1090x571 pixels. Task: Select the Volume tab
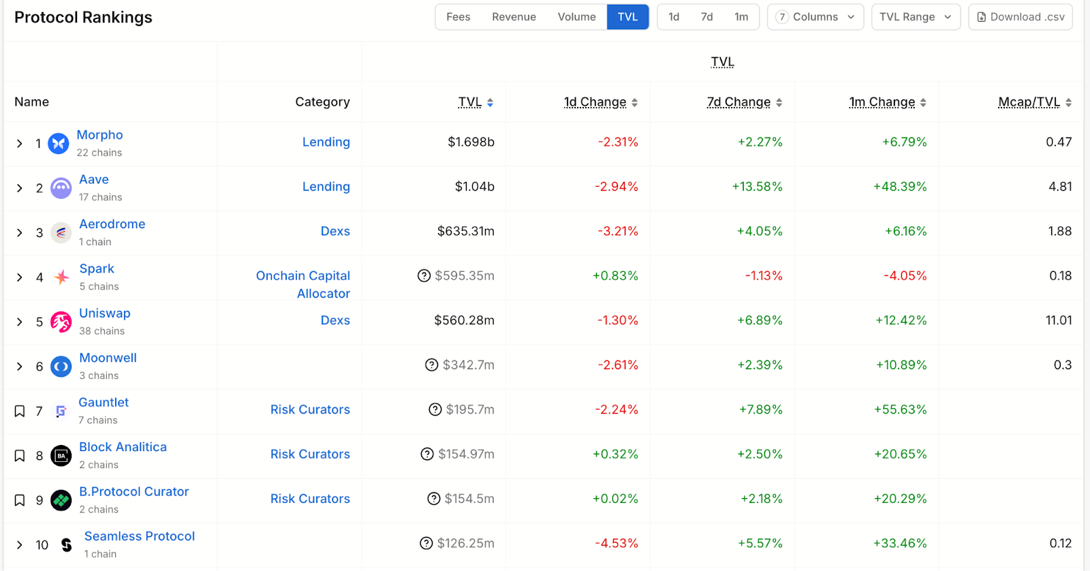[576, 17]
